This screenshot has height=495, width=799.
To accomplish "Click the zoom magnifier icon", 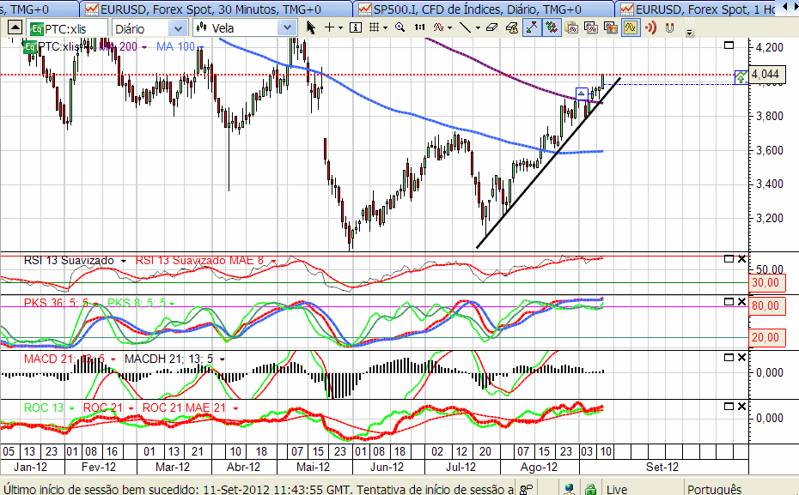I will coord(400,27).
